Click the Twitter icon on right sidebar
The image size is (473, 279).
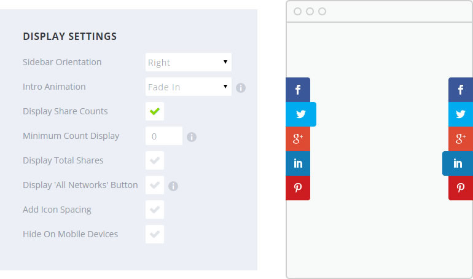click(x=461, y=114)
